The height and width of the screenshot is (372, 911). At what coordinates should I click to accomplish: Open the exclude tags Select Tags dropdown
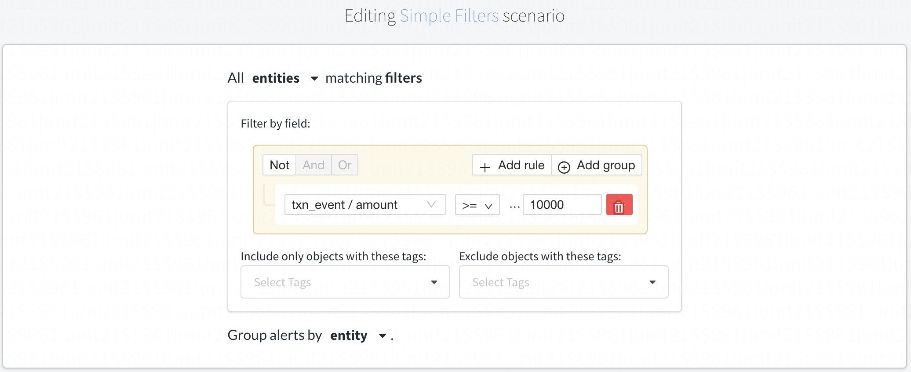click(x=563, y=282)
